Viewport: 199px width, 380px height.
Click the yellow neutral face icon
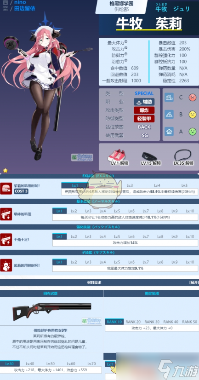coord(193,115)
